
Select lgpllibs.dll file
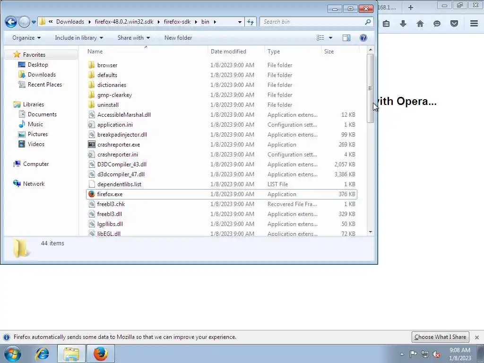[x=110, y=224]
